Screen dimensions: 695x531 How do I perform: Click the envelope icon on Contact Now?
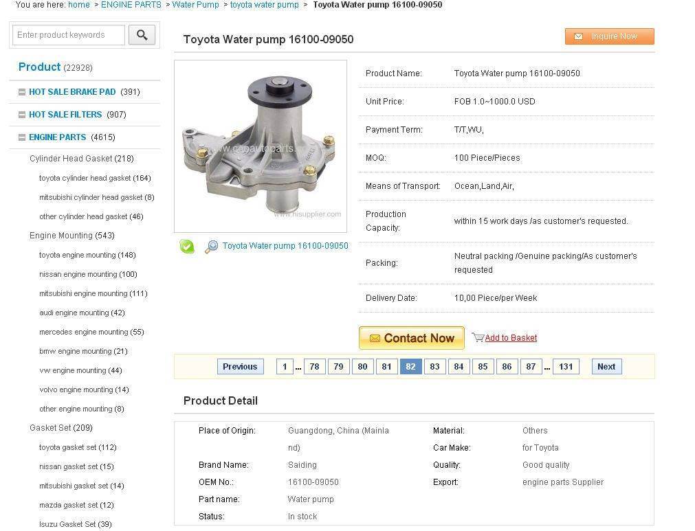tap(375, 339)
